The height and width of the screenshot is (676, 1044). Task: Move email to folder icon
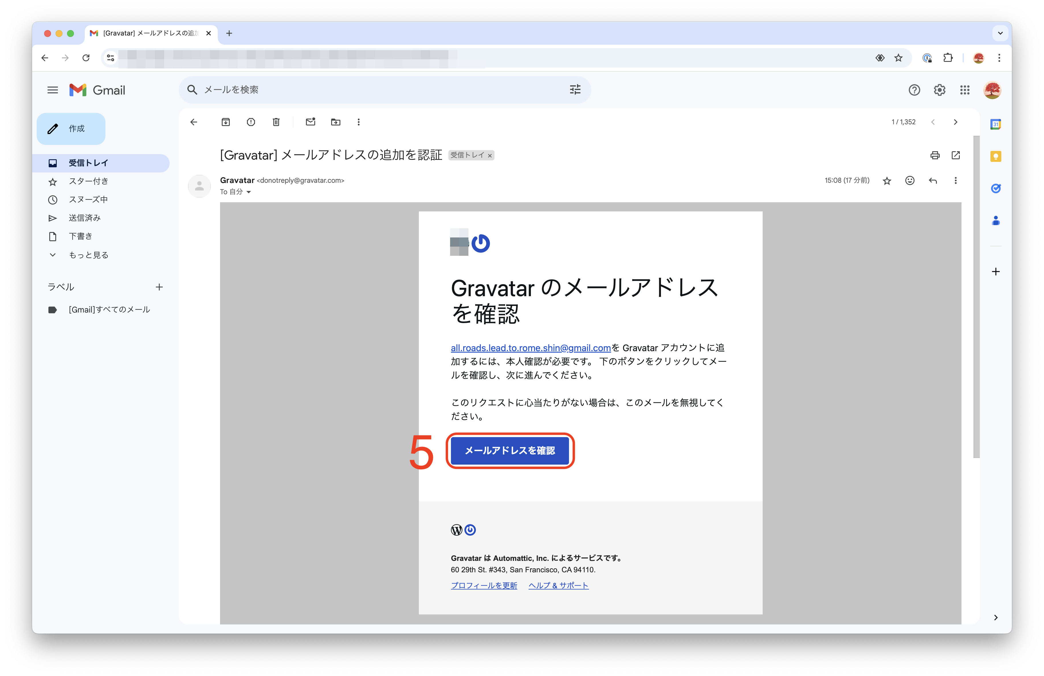(x=335, y=122)
